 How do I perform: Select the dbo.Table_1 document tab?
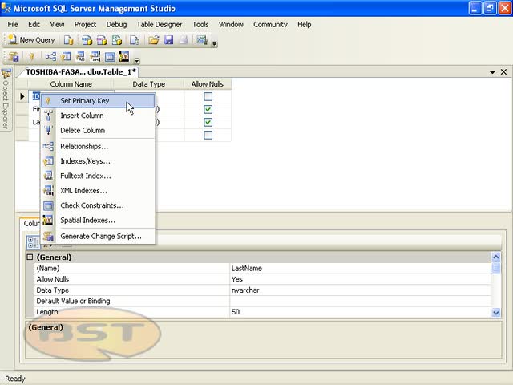pos(80,72)
